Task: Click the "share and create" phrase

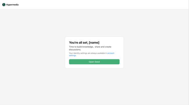Action: click(103, 47)
